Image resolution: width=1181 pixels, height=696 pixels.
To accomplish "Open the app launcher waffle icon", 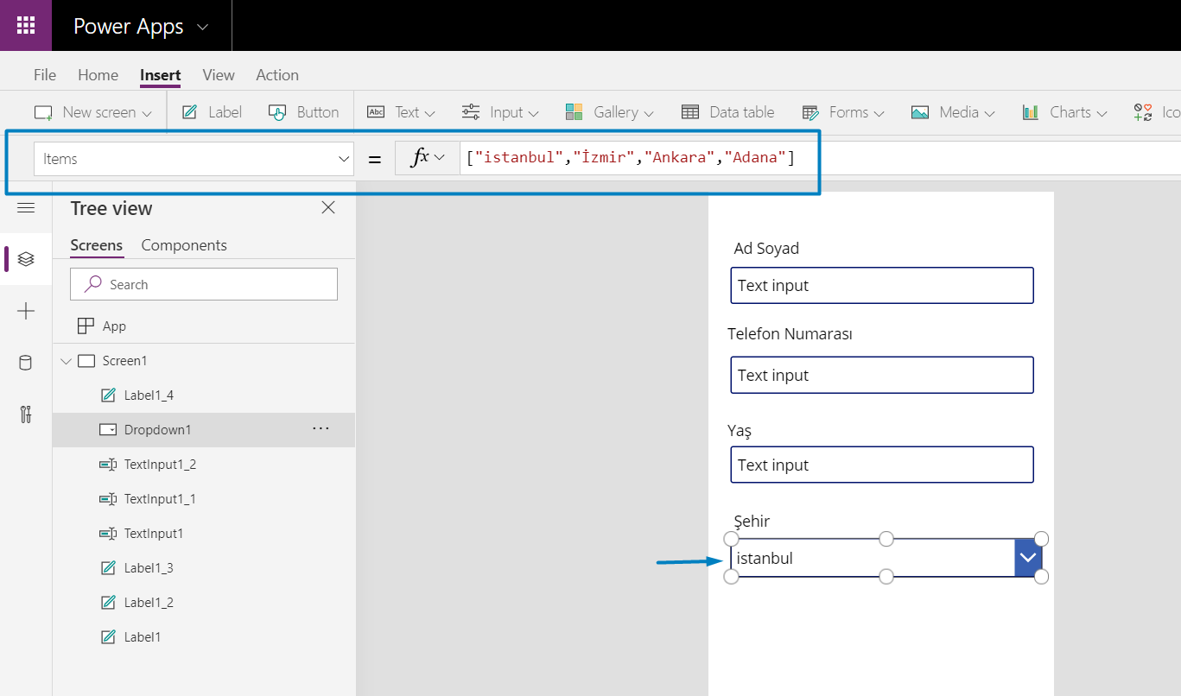I will pos(26,25).
